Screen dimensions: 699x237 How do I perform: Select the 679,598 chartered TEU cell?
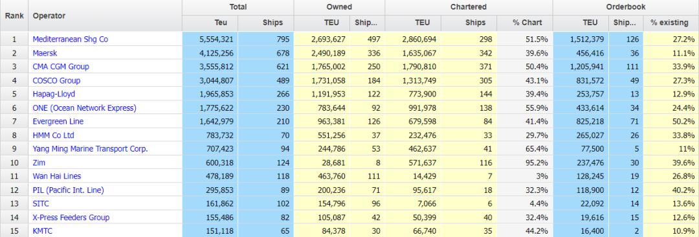(413, 121)
